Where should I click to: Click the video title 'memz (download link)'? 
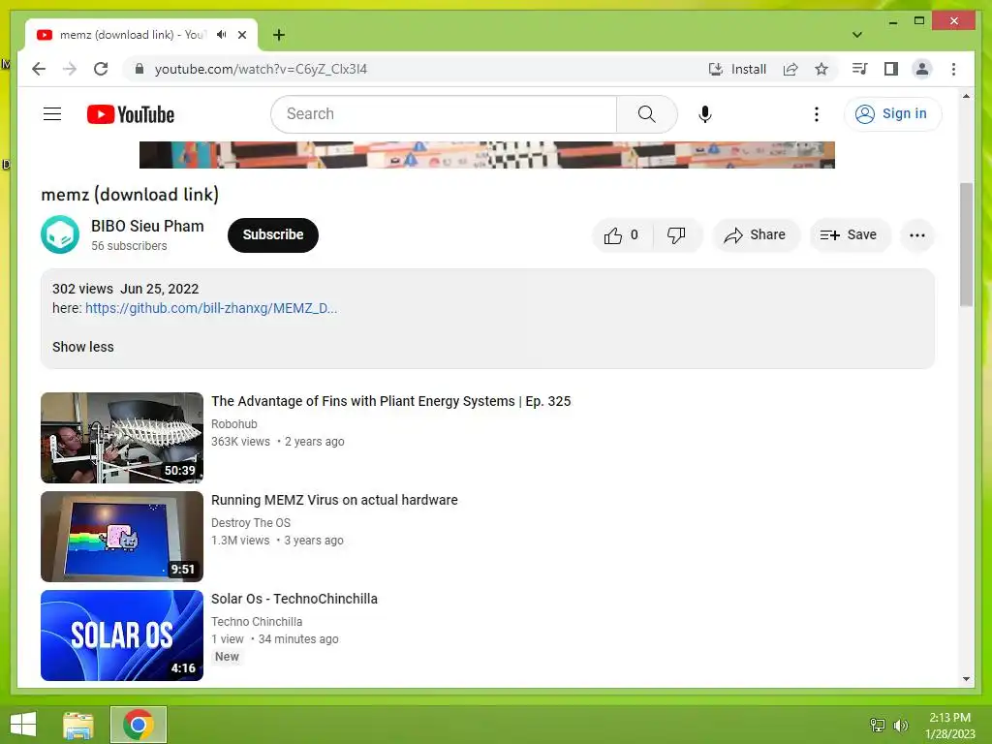(130, 194)
